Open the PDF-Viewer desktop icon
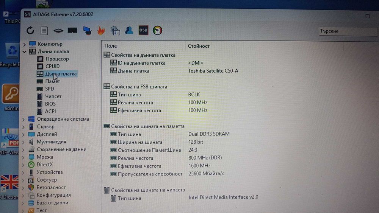 tap(10, 141)
